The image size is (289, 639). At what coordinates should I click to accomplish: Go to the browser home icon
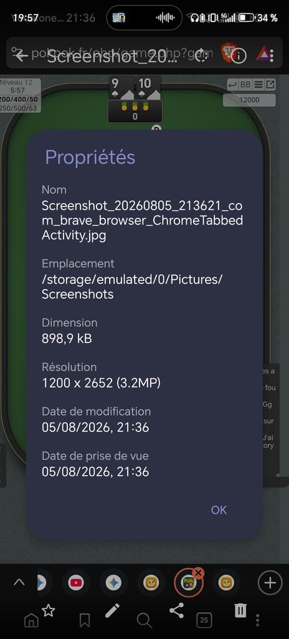(31, 620)
